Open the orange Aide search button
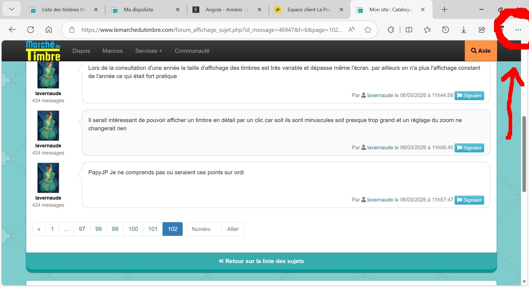Image resolution: width=529 pixels, height=287 pixels. point(481,51)
